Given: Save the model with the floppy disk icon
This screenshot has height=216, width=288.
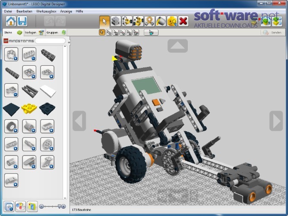Looking at the screenshot, I should point(22,21).
